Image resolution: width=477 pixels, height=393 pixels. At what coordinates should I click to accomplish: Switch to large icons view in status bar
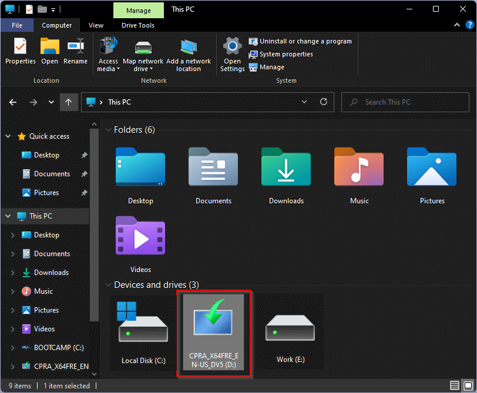pos(467,386)
